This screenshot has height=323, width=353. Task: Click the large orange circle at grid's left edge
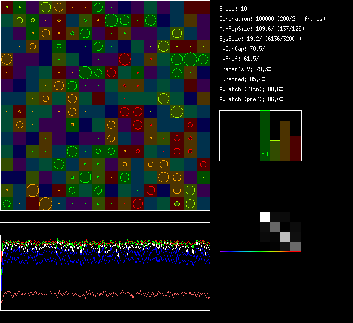pyautogui.click(x=7, y=59)
